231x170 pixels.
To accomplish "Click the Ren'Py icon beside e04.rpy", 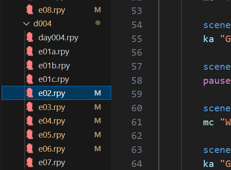I will [x=30, y=120].
